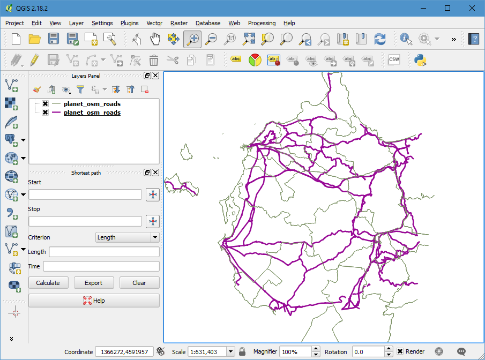Screen dimensions: 485x360
Task: Open the CSW MetaSearch icon
Action: click(394, 59)
